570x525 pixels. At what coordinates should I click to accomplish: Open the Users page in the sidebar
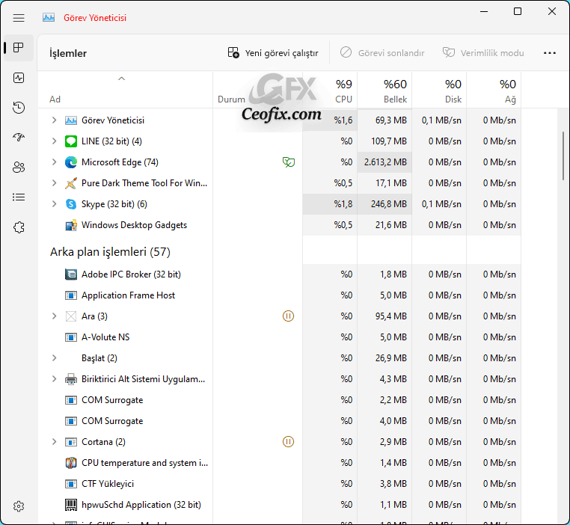coord(19,167)
